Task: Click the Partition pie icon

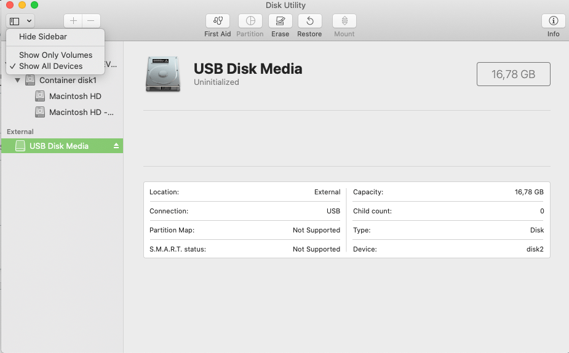Action: [250, 21]
